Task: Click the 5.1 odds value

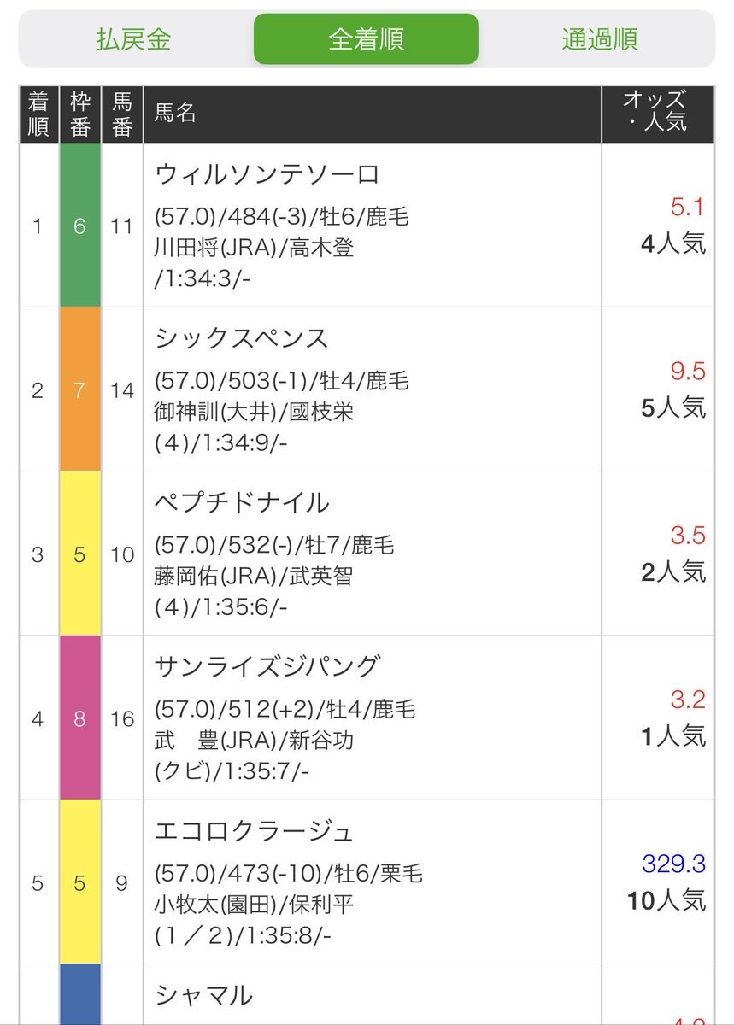Action: pos(687,207)
